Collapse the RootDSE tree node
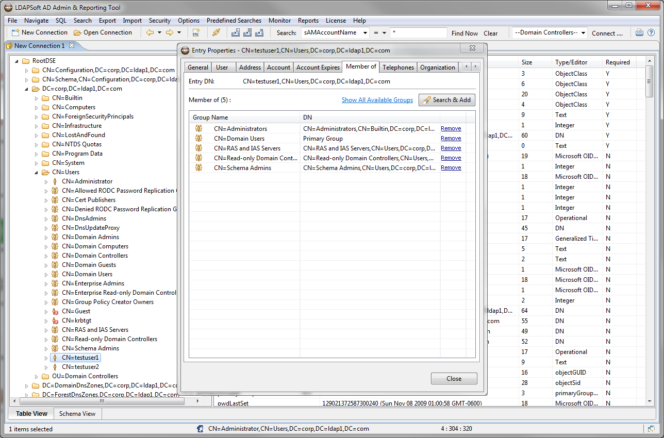The image size is (664, 438). coord(16,61)
